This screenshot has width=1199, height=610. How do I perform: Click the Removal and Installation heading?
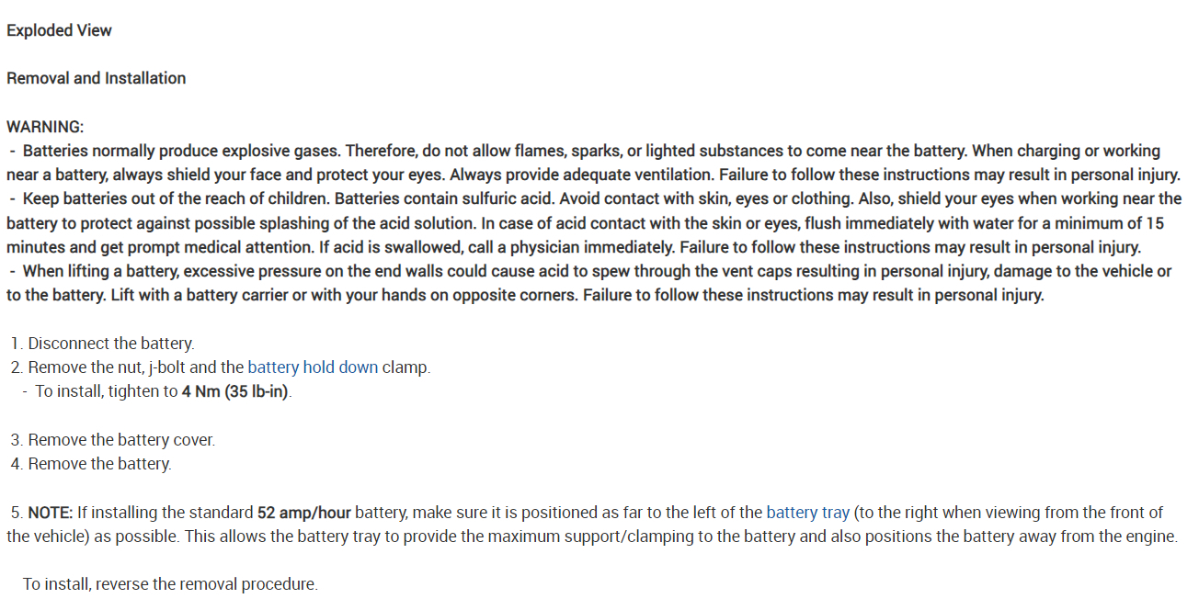[x=96, y=78]
